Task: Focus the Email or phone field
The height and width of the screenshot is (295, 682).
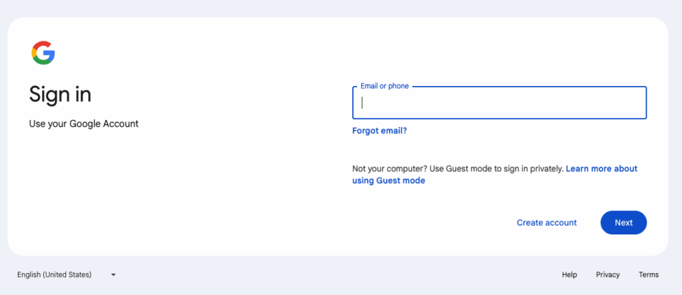Action: 500,103
